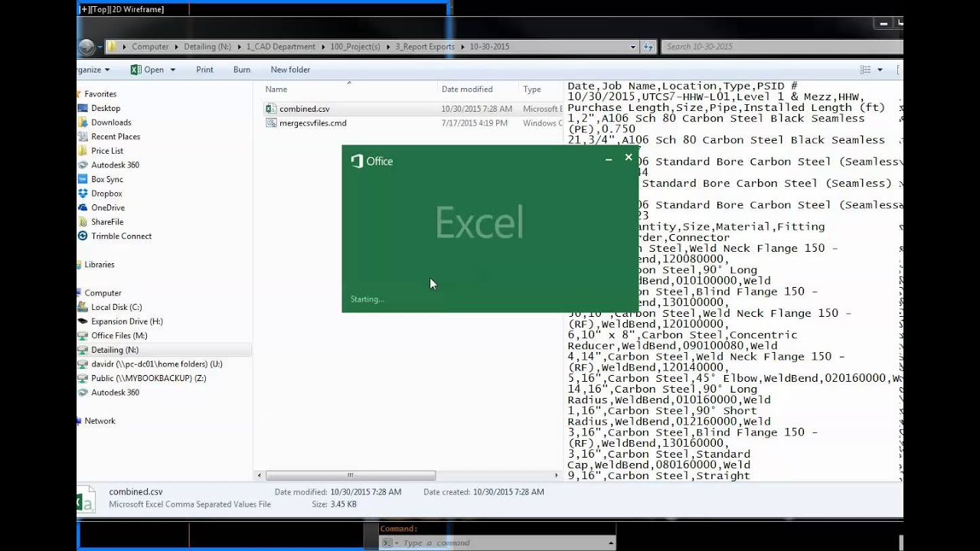Click Open button with Excel icon
980x551 pixels.
coord(147,70)
